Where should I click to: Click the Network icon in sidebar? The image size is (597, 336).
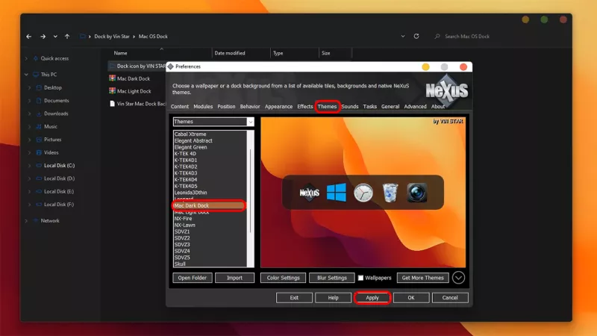click(36, 220)
